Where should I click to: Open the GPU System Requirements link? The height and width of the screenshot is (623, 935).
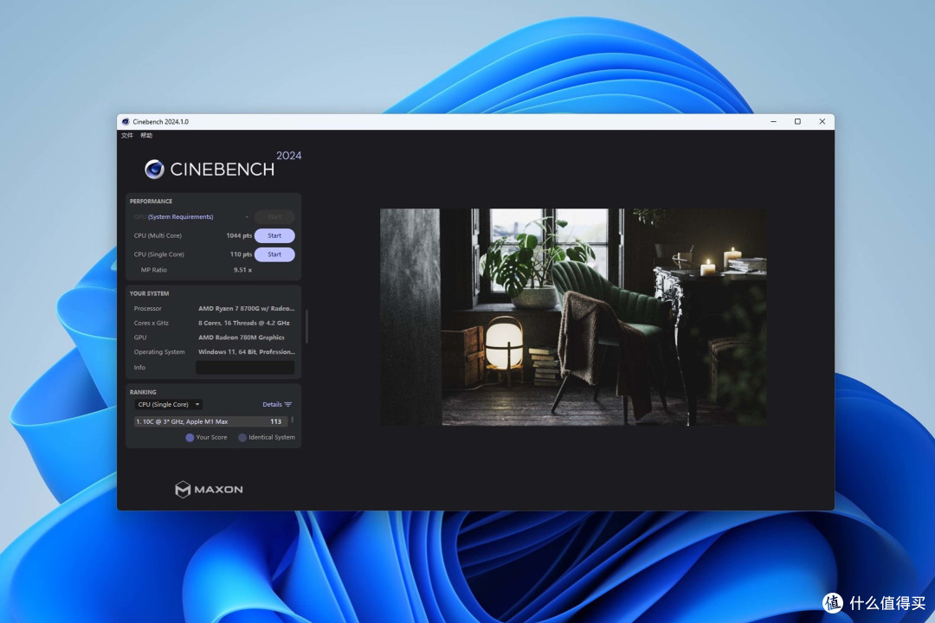(180, 217)
